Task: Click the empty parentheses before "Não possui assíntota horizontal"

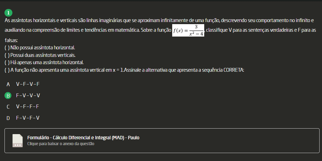Action: pos(7,48)
